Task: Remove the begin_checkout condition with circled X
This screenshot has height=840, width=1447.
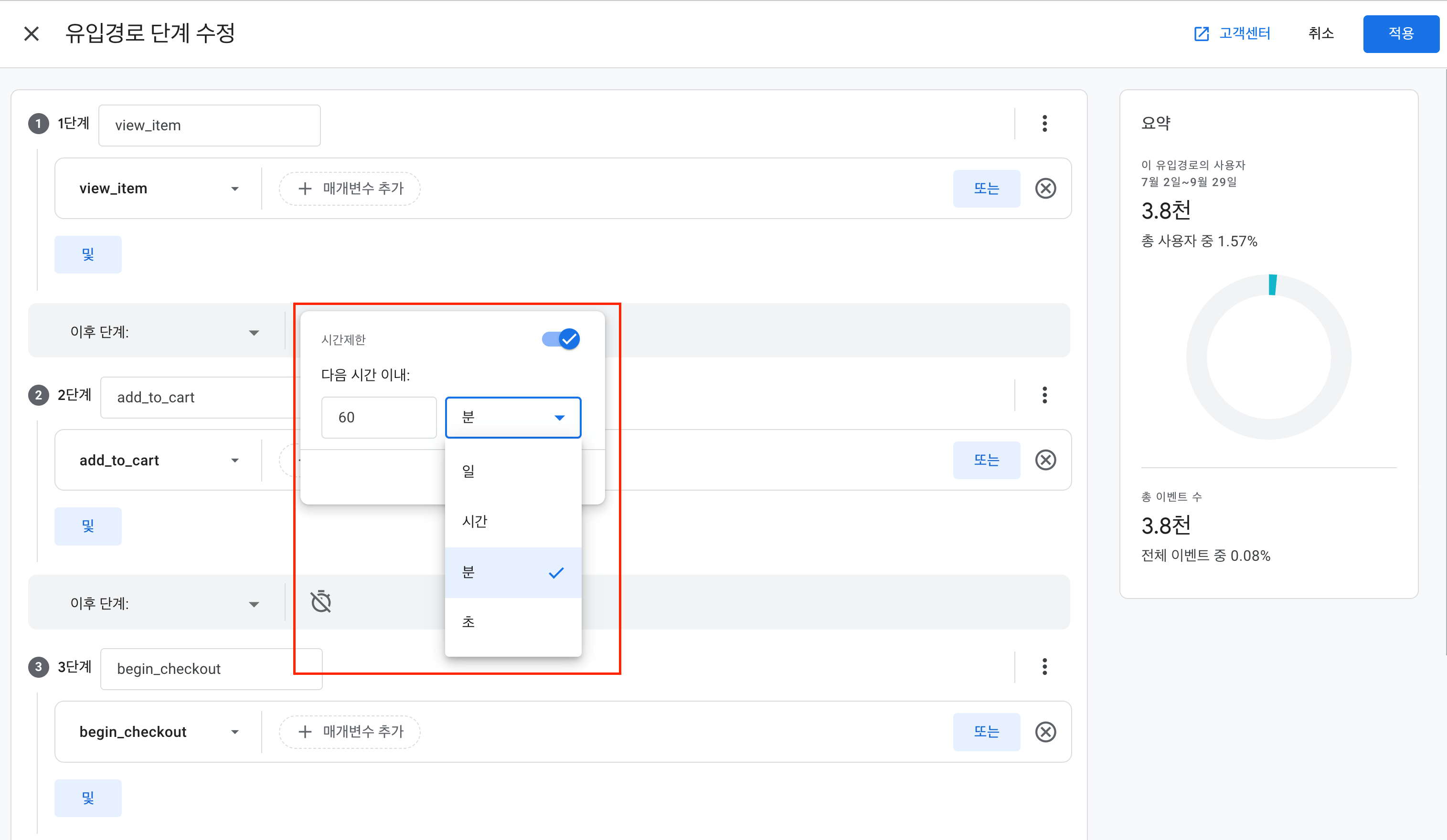Action: pyautogui.click(x=1045, y=732)
